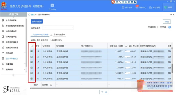The image size is (176, 95).
Task: Click the 记录数：22 total cell
Action: coord(47,85)
